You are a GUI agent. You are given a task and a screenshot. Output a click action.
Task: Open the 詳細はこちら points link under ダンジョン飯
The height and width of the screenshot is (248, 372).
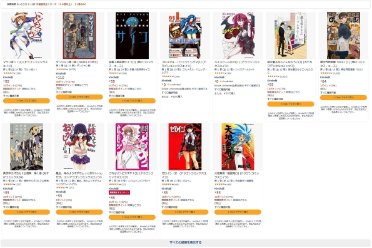[81, 85]
